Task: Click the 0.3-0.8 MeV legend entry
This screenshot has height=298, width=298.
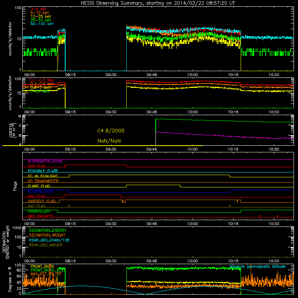Action: [x=42, y=84]
